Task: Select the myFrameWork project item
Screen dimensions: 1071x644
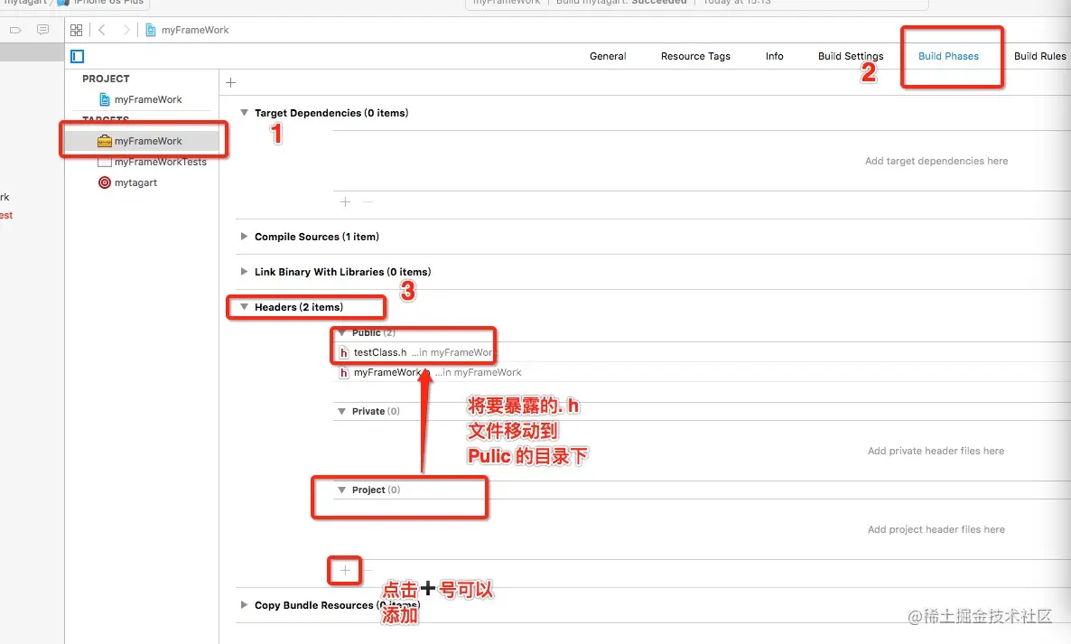Action: [142, 99]
